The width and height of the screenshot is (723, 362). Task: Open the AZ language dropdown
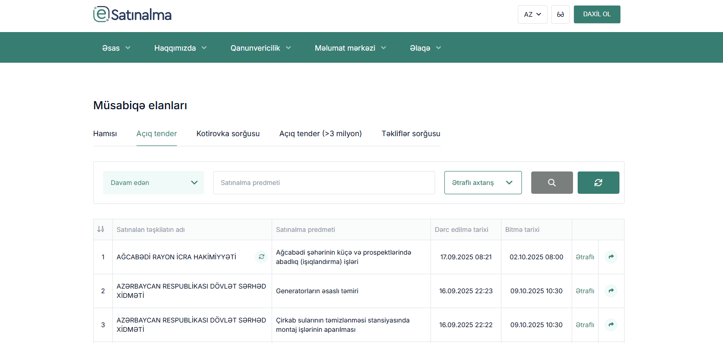coord(533,14)
